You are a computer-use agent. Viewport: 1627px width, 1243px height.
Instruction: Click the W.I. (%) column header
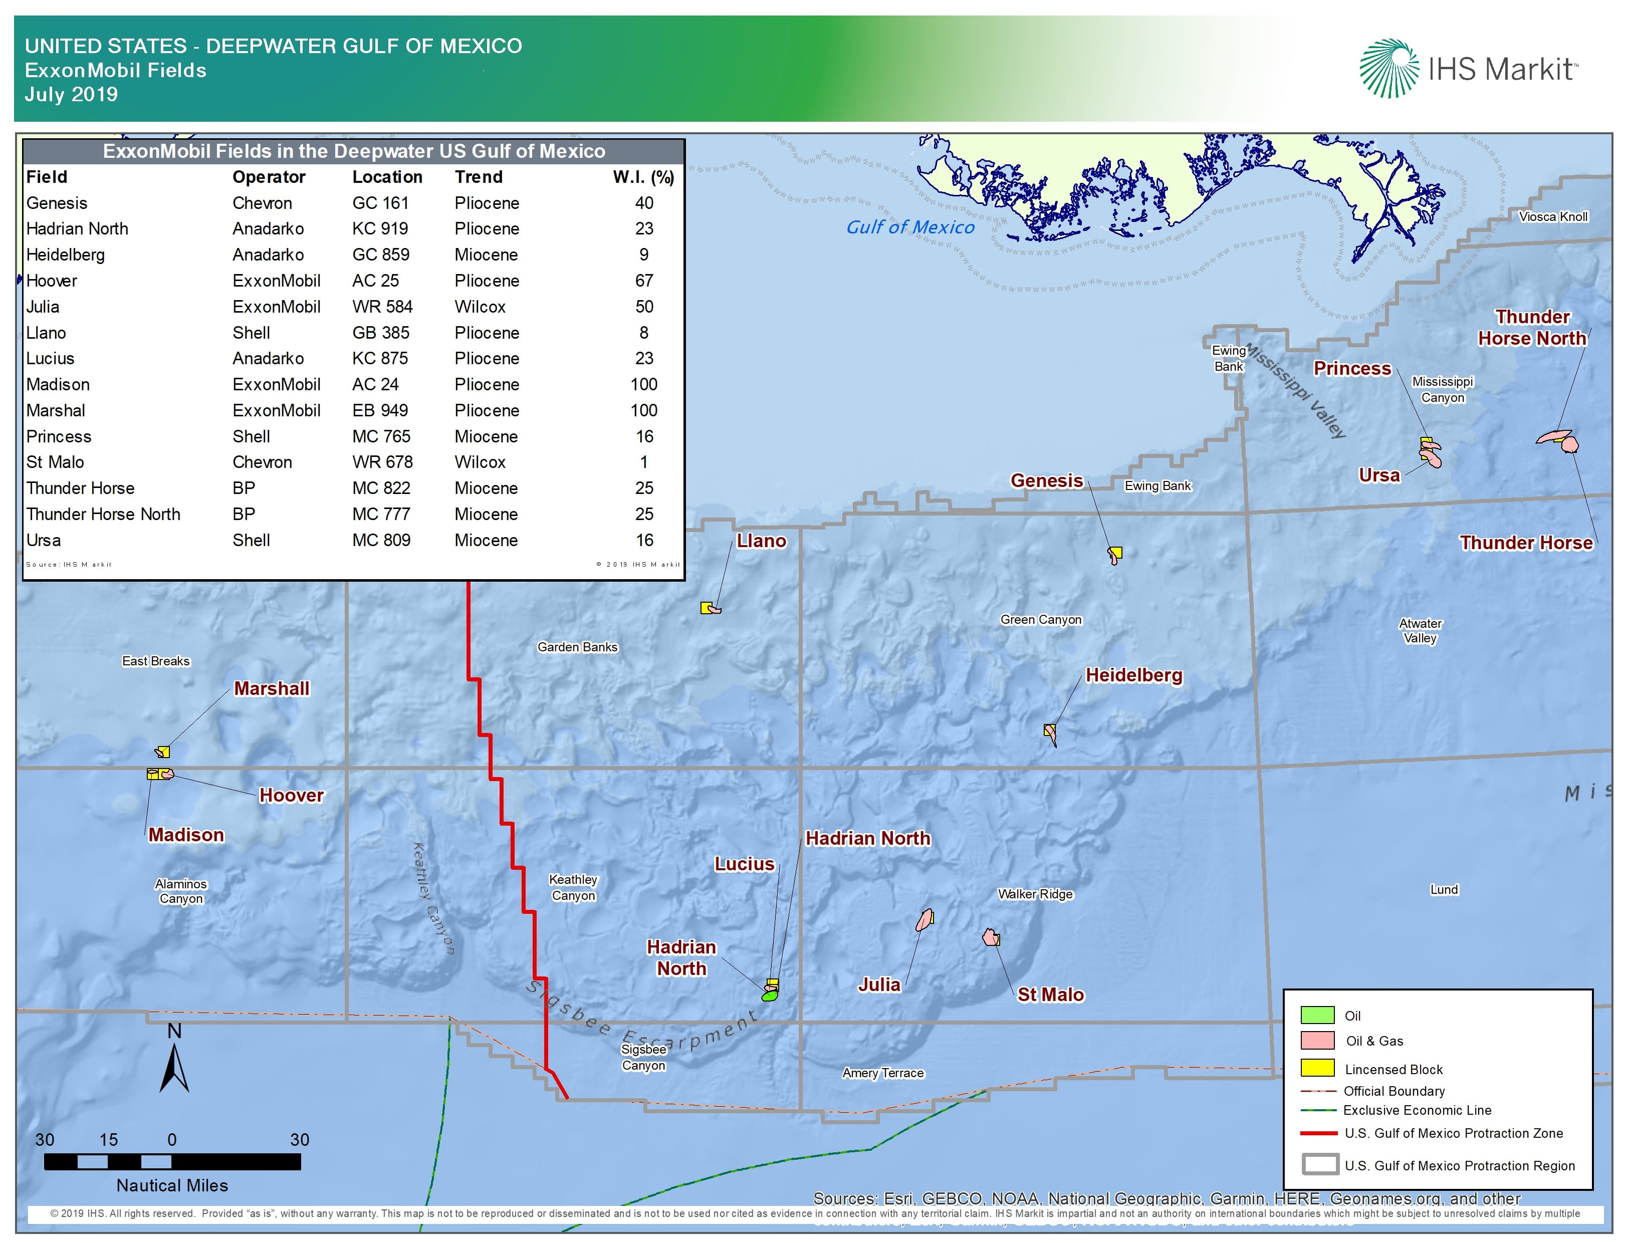tap(643, 177)
